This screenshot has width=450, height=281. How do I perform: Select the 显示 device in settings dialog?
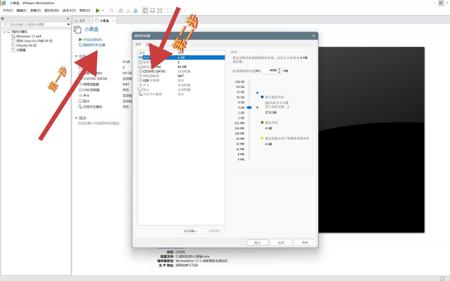(146, 89)
